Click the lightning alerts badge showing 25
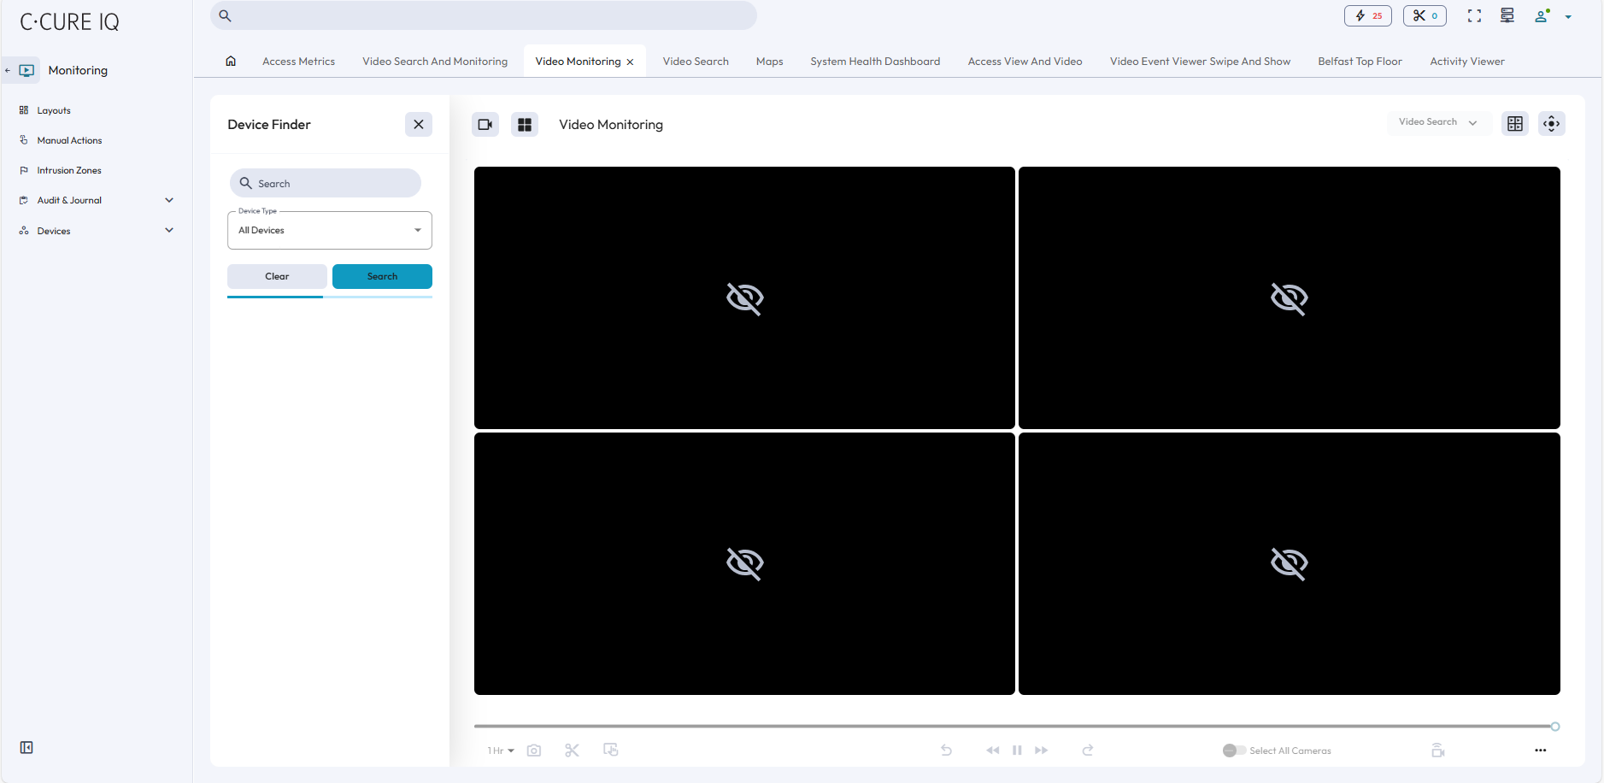The width and height of the screenshot is (1604, 783). (1367, 15)
